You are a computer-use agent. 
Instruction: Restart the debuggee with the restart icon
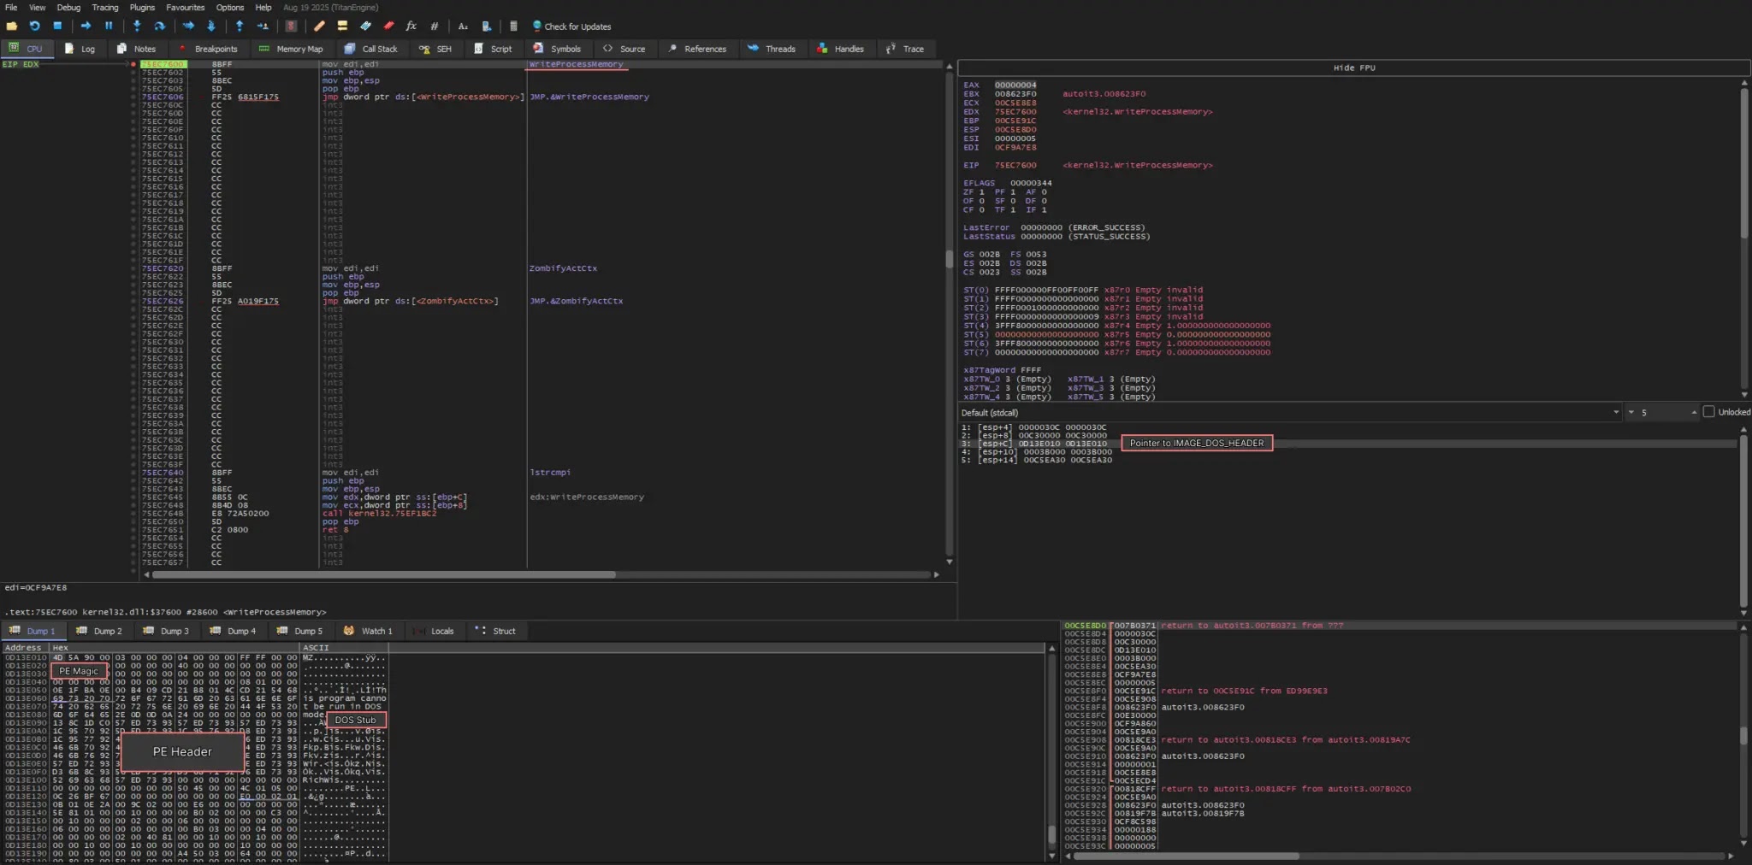click(x=35, y=26)
